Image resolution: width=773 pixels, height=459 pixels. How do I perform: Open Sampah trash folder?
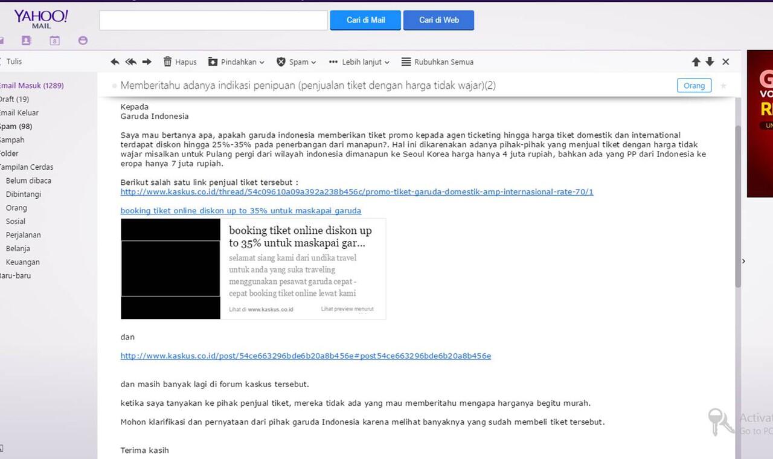[13, 140]
